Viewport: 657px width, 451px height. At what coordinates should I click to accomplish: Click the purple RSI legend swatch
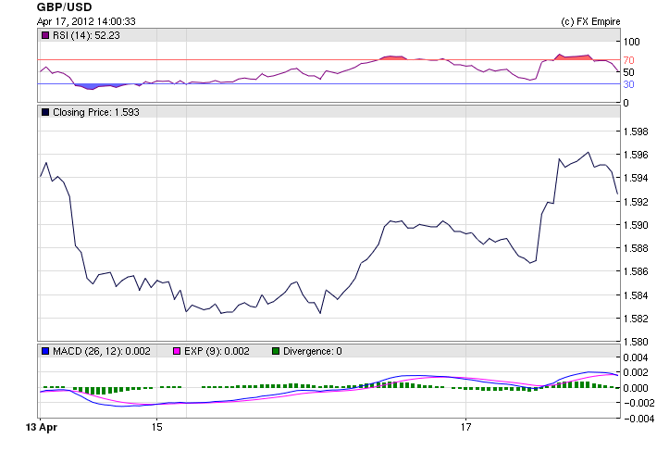coord(44,35)
